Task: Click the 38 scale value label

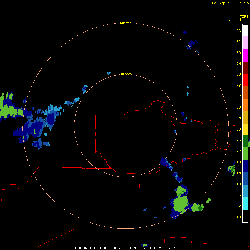Action: (x=239, y=107)
